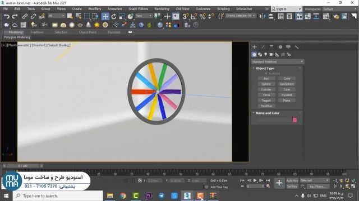The height and width of the screenshot is (201, 359).
Task: Click the object name input field
Action: [273, 120]
